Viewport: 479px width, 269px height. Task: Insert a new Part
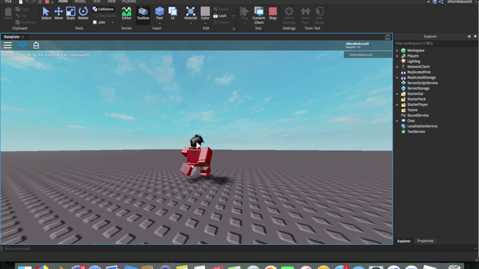[x=159, y=13]
